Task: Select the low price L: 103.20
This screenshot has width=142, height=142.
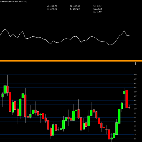Action: pos(75,9)
